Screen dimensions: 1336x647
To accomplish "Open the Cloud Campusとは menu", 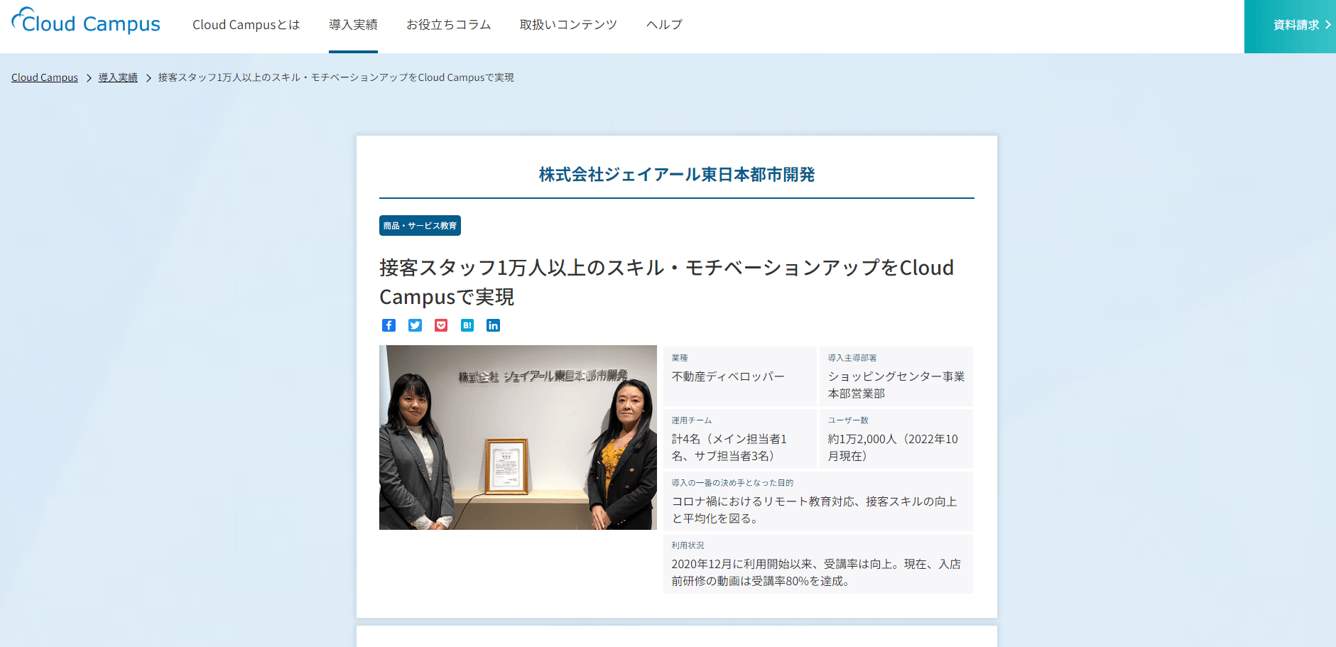I will click(x=246, y=25).
